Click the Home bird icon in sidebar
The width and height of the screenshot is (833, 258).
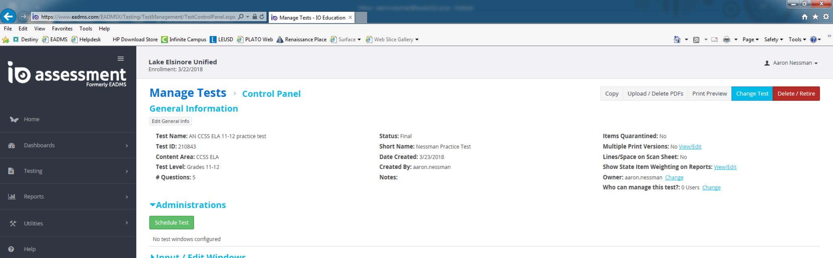(14, 120)
